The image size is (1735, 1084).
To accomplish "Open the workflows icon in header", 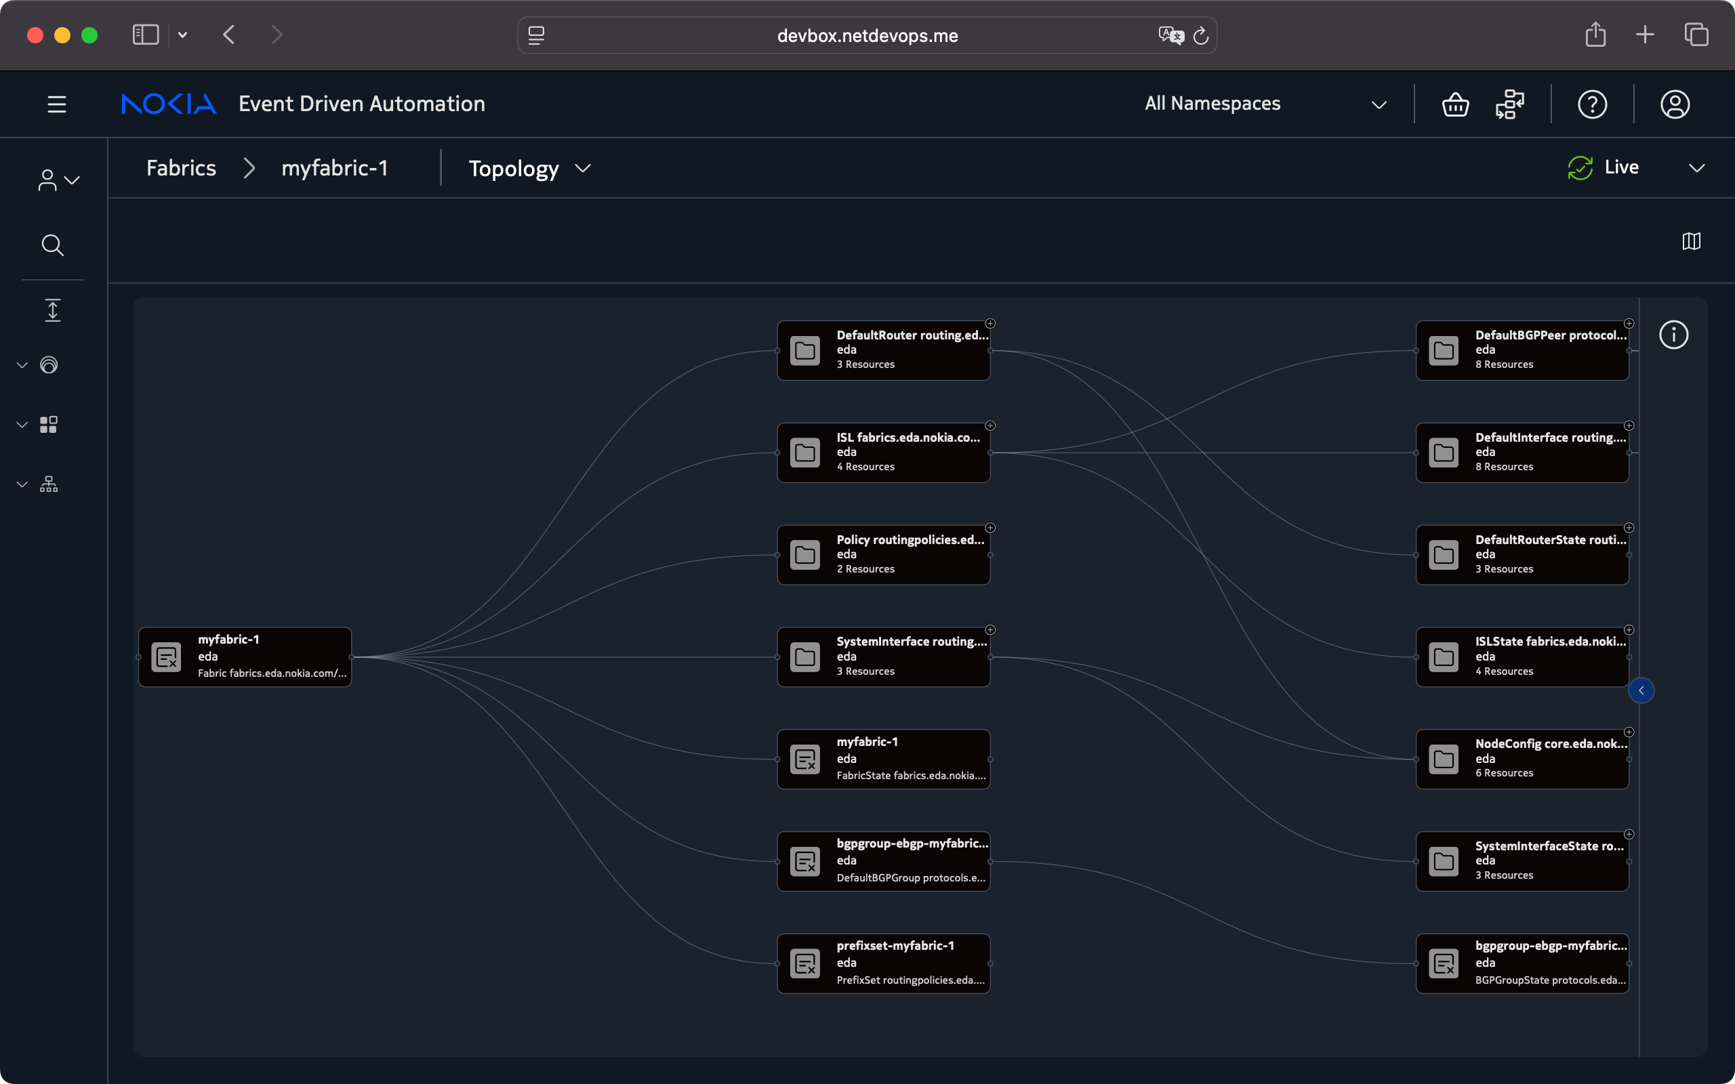I will (x=1510, y=104).
